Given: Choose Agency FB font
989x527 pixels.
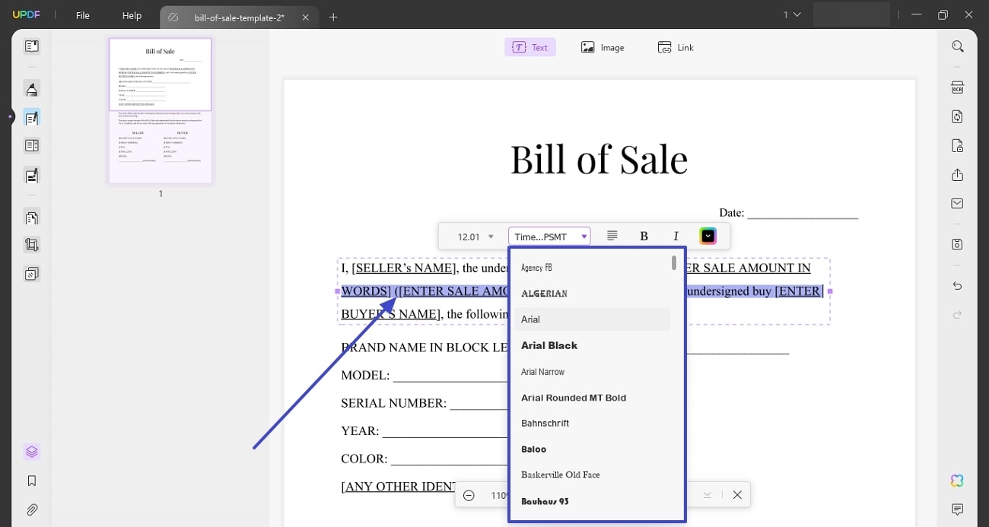Looking at the screenshot, I should pos(592,268).
